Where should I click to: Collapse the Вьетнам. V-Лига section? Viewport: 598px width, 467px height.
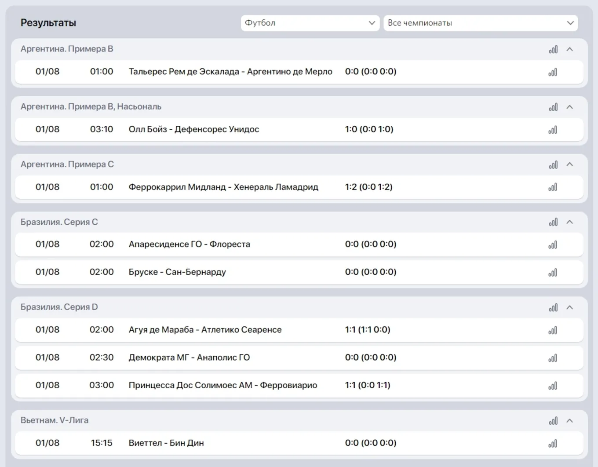pyautogui.click(x=570, y=421)
